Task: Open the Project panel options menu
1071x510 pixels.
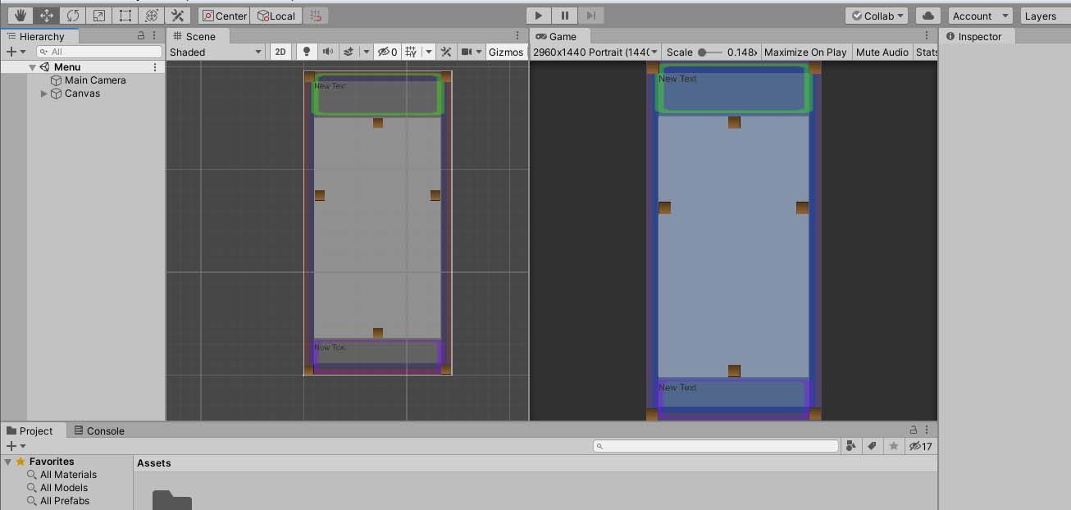Action: coord(927,430)
